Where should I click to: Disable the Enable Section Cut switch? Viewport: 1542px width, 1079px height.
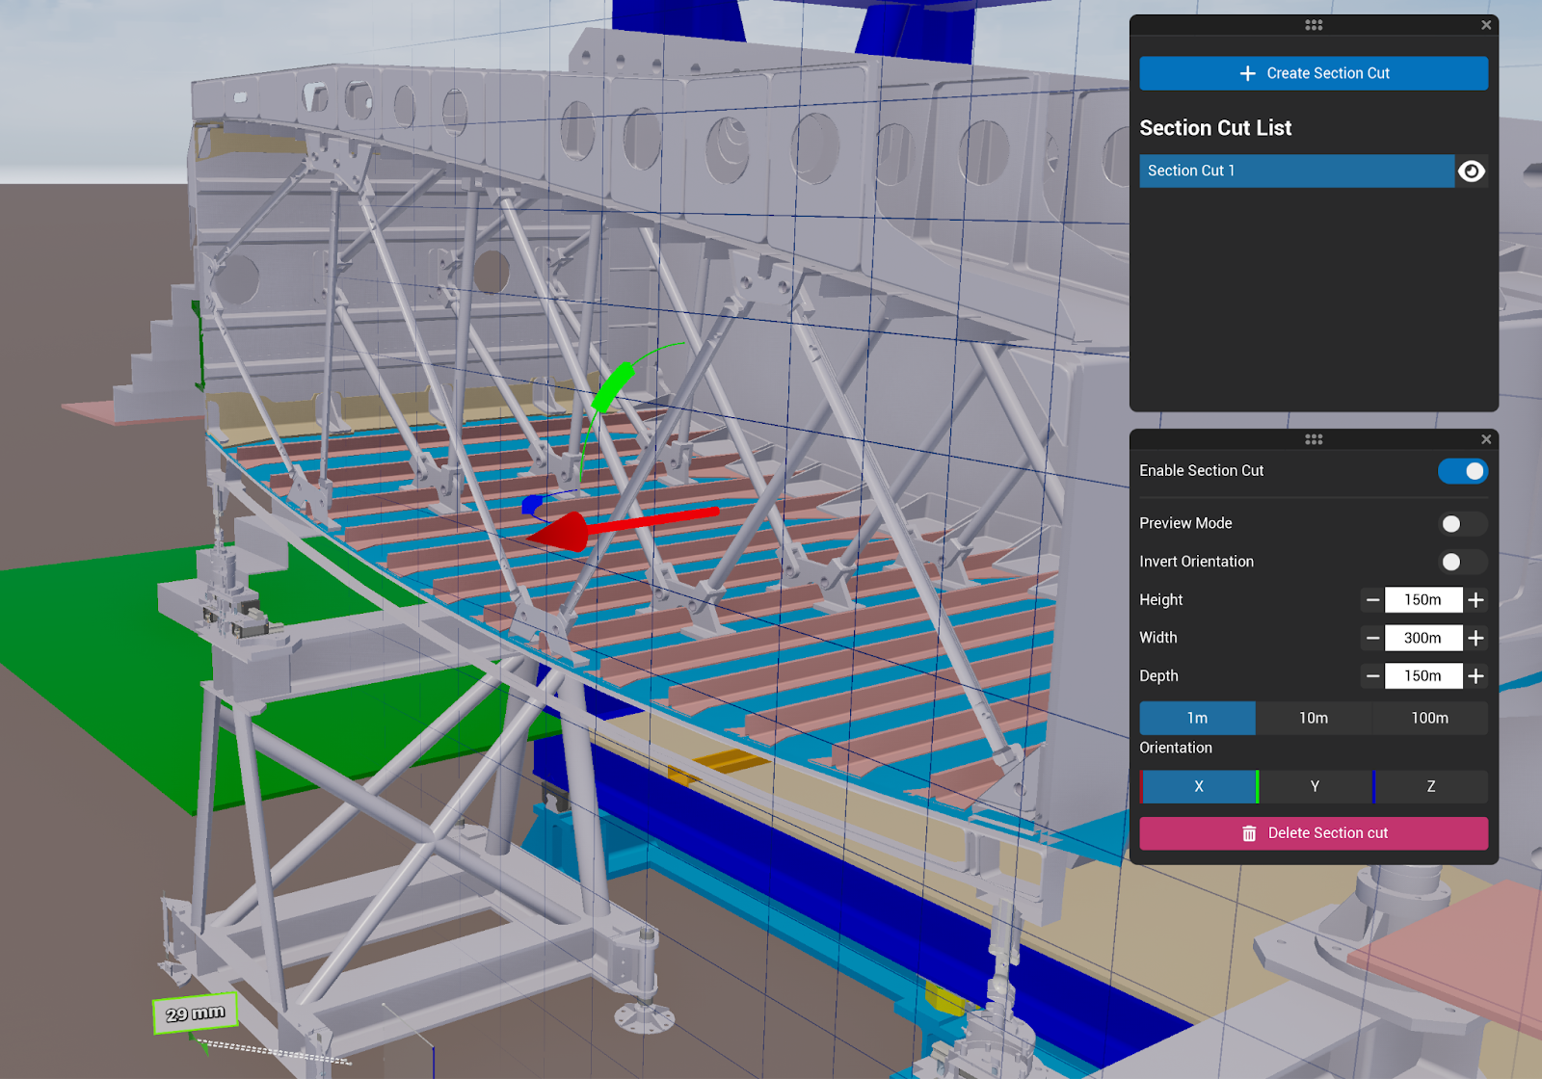click(1462, 471)
